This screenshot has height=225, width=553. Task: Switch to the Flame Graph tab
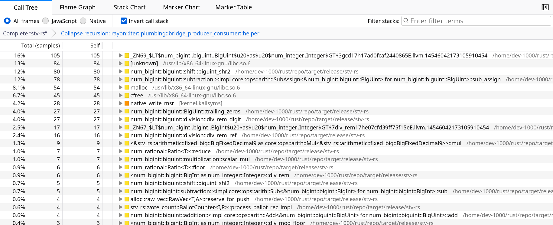[77, 7]
